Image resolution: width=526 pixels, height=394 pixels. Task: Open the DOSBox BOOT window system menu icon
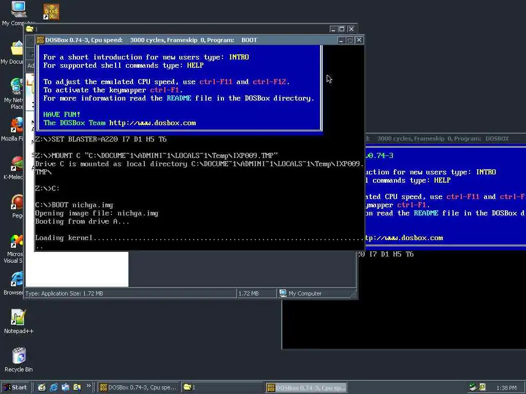click(x=41, y=40)
